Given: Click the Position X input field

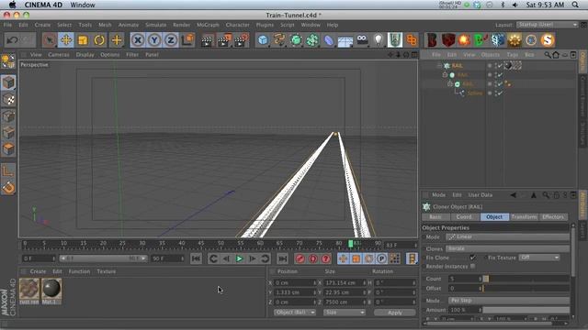Looking at the screenshot, I should [296, 283].
